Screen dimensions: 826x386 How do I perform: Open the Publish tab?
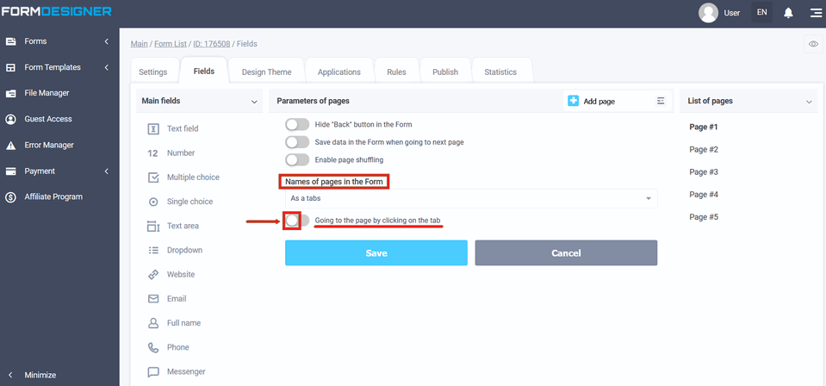444,72
